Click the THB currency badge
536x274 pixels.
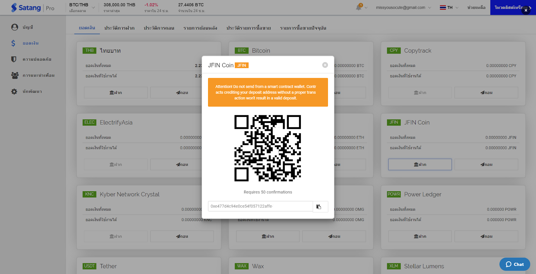89,51
